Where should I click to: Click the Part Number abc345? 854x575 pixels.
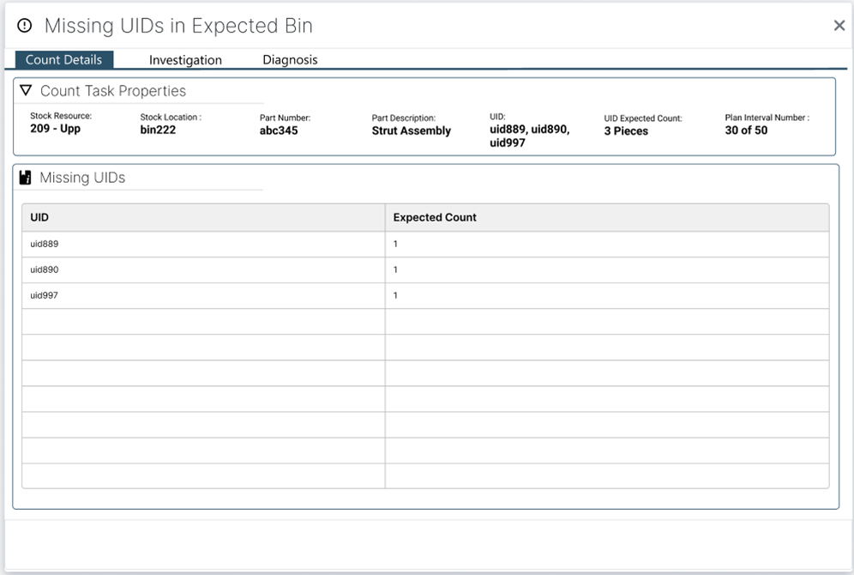276,129
